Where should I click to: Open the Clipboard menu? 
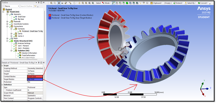click(157, 3)
